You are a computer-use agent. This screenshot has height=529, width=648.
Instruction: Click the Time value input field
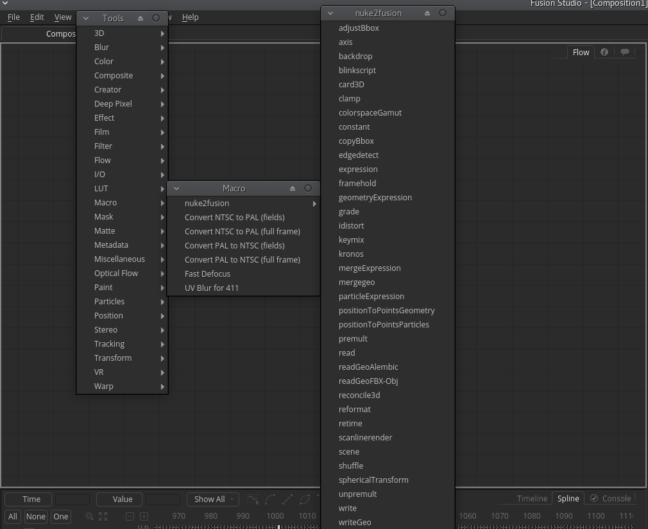[72, 499]
